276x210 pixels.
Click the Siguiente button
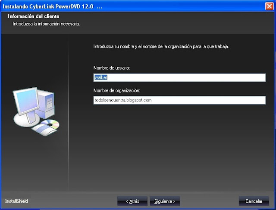pyautogui.click(x=165, y=201)
